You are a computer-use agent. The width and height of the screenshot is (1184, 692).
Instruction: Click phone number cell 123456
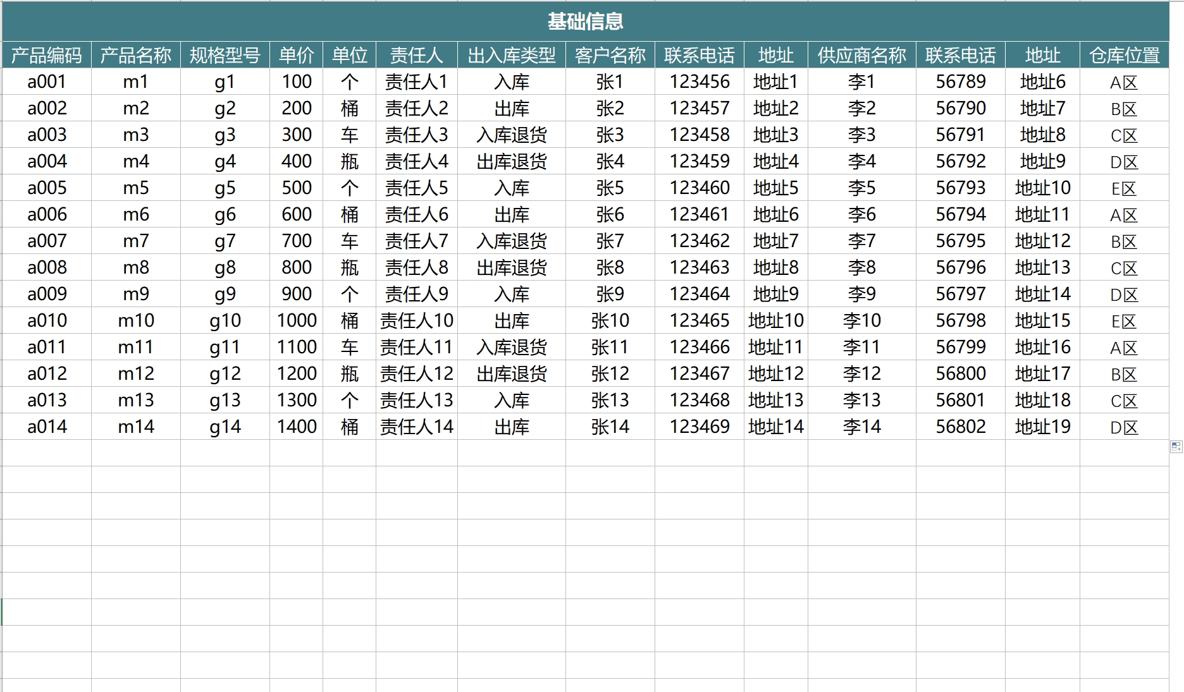(x=700, y=82)
